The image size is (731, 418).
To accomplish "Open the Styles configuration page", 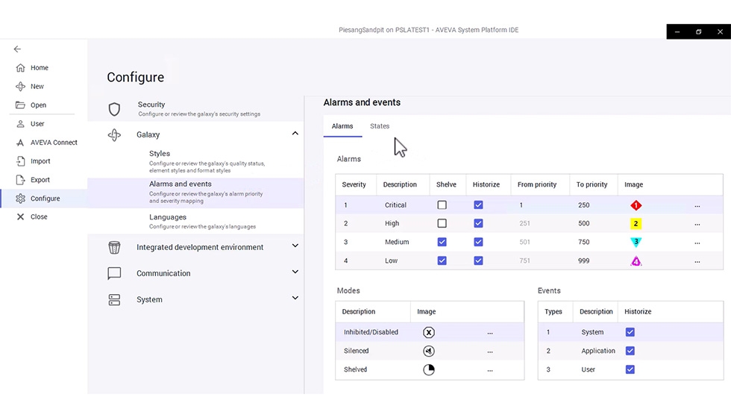I will pyautogui.click(x=160, y=154).
